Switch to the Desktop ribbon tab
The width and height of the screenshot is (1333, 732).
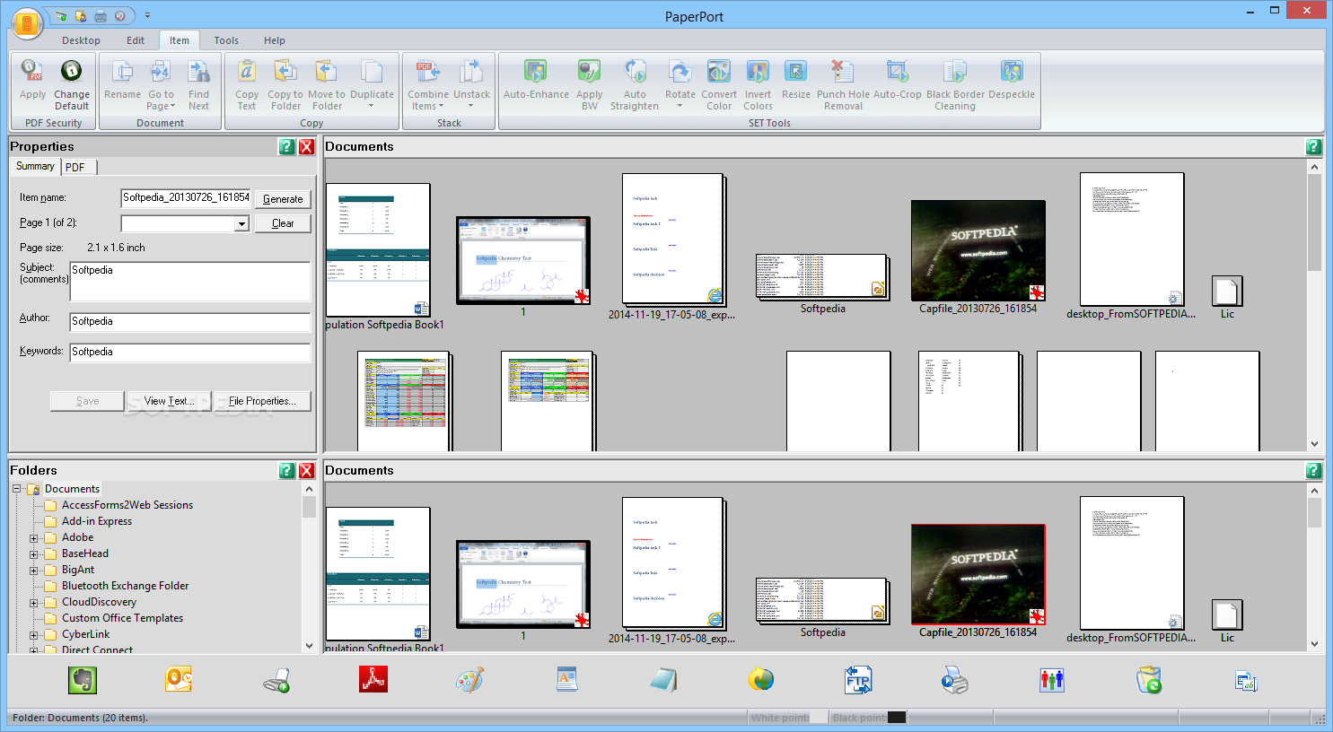[81, 40]
